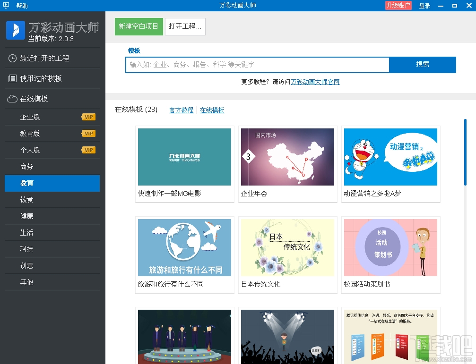Click the template search input field
Screen dimensions: 476x364
click(257, 65)
